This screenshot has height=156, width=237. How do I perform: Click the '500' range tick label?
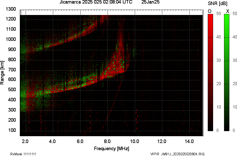pos(12,89)
